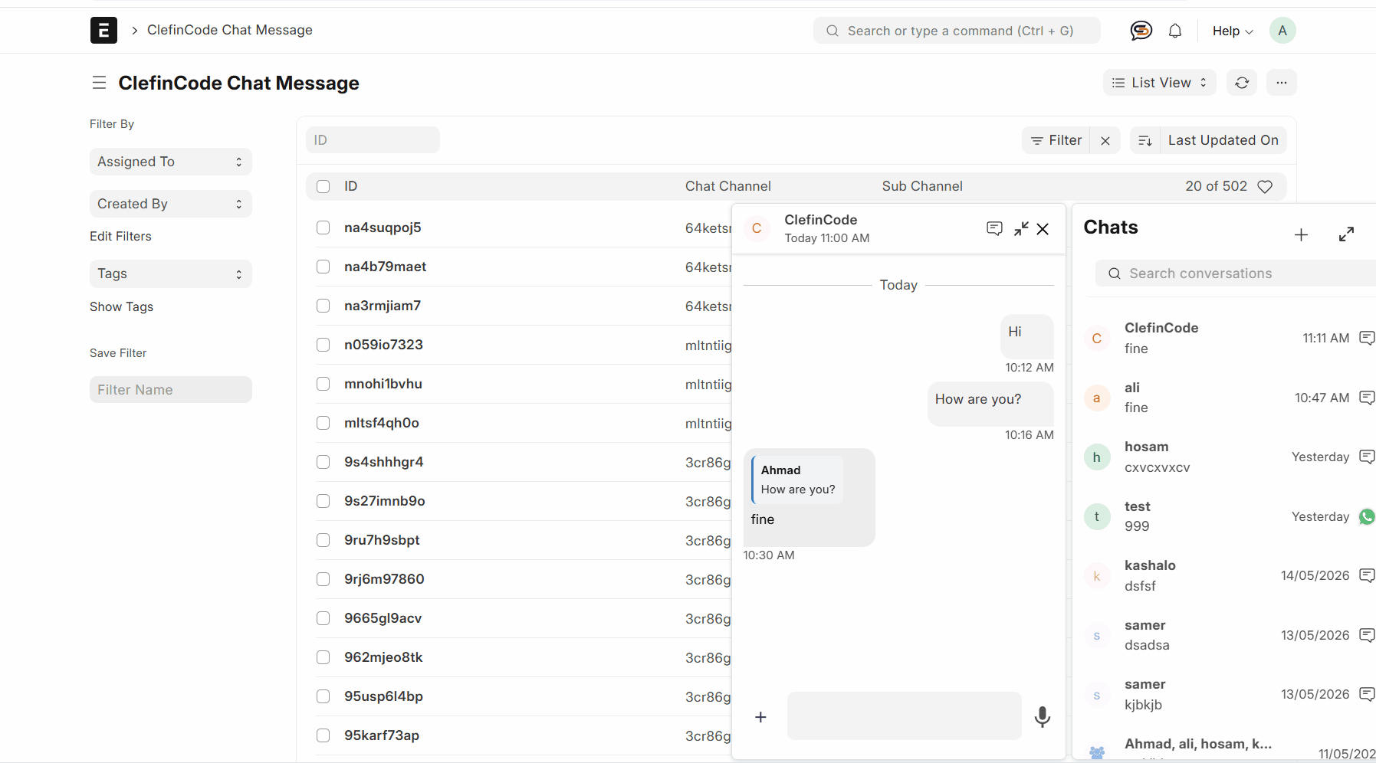Open record 95usp6l4bp
The height and width of the screenshot is (763, 1376).
click(383, 696)
